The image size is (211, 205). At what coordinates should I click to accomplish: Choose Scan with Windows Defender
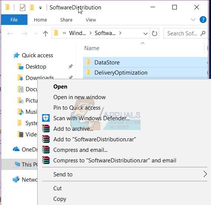[91, 118]
